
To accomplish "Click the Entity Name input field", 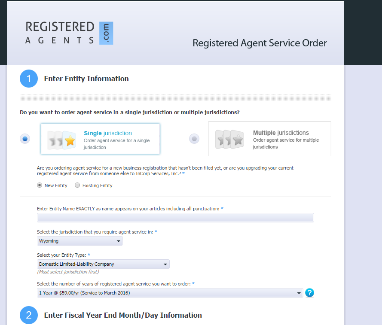I will tap(175, 218).
